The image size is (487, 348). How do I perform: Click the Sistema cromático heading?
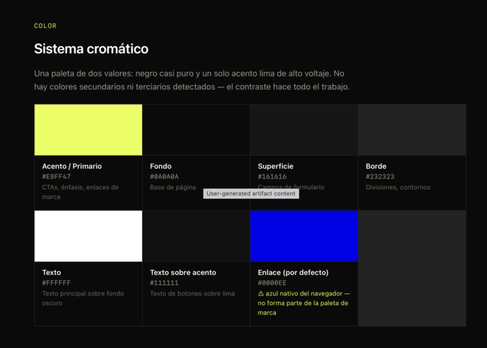[91, 49]
